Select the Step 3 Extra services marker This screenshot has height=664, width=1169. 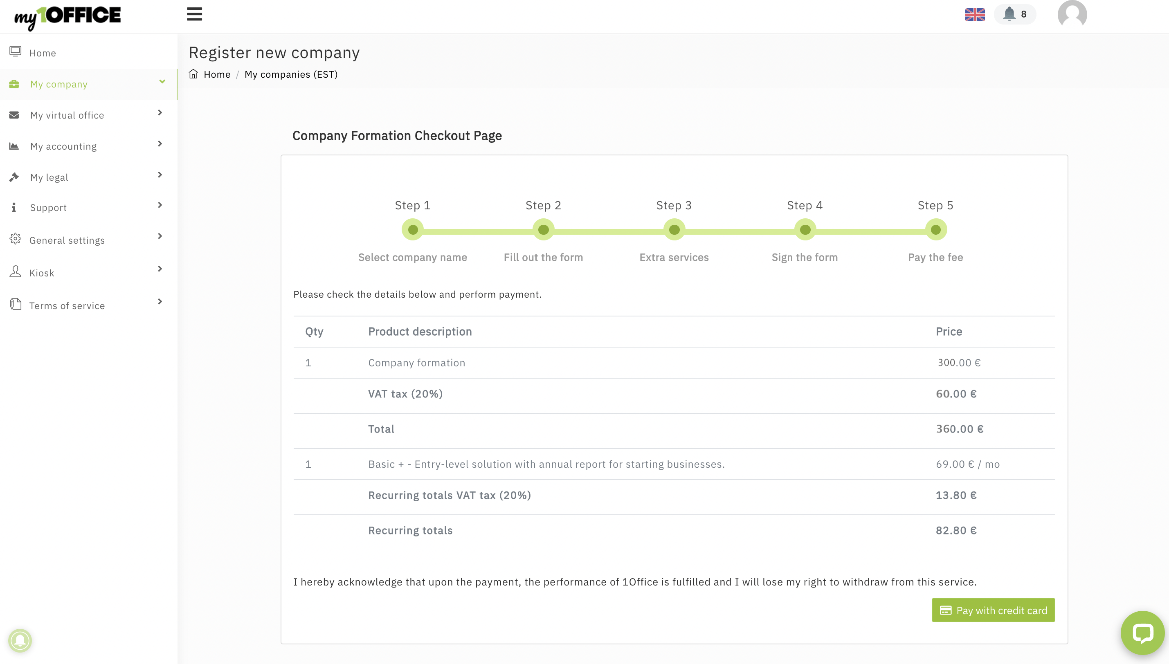(x=674, y=229)
